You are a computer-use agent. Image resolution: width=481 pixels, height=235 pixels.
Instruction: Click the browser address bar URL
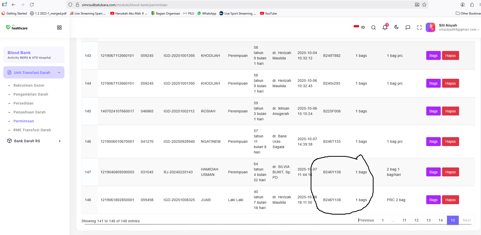[x=125, y=5]
